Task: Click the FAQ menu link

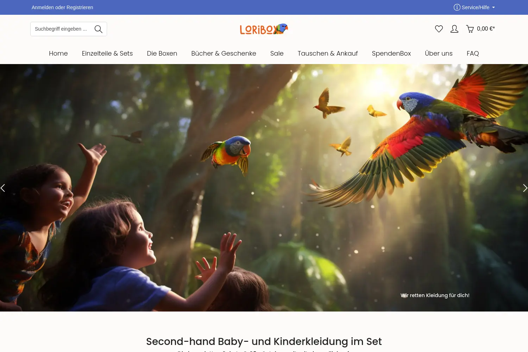Action: [x=473, y=54]
